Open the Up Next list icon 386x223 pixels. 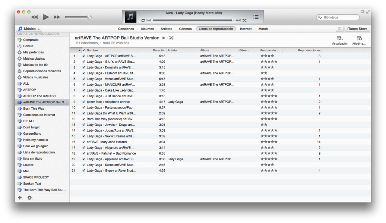[x=256, y=17]
